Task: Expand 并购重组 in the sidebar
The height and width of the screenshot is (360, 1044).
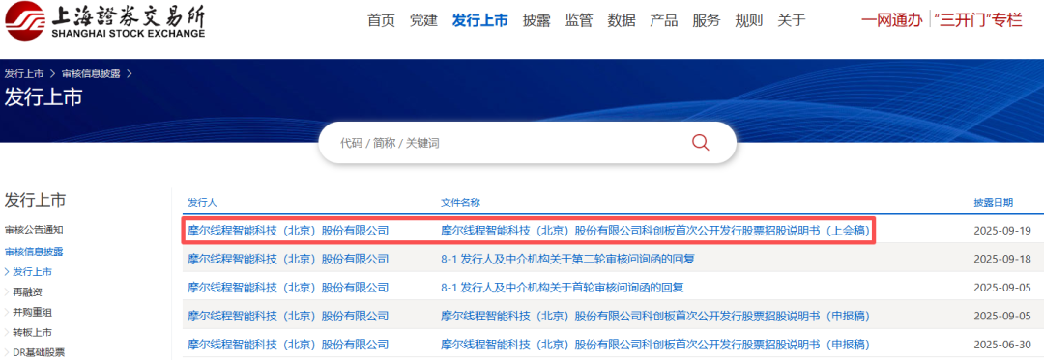Action: [32, 312]
